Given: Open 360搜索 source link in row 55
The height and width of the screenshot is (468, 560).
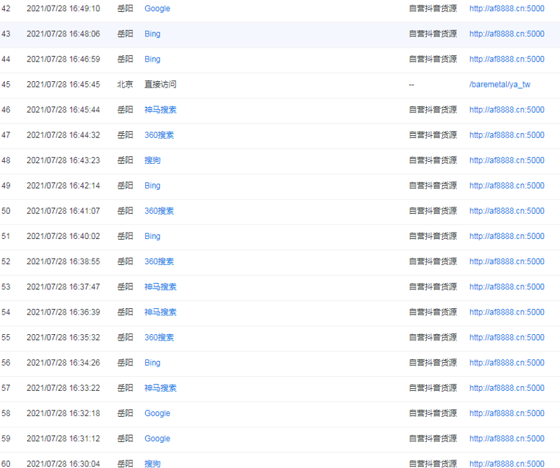Looking at the screenshot, I should pyautogui.click(x=159, y=338).
